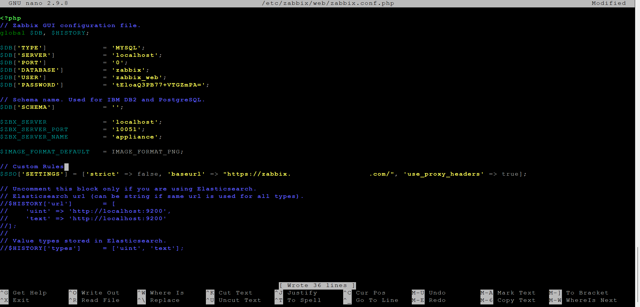Select the Justify shortcut entry
This screenshot has height=307, width=640.
pos(296,293)
